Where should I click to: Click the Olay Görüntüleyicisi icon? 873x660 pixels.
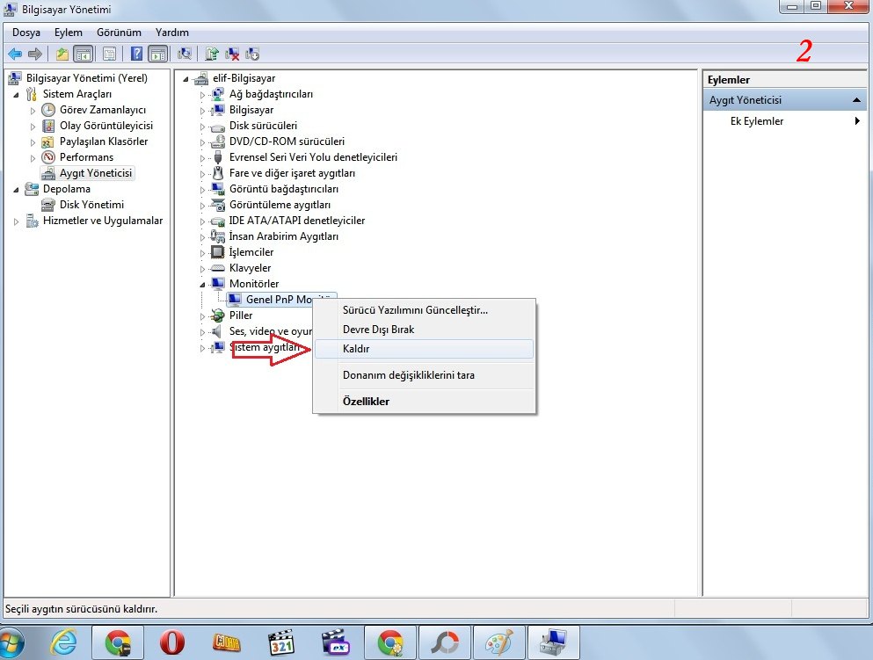pyautogui.click(x=48, y=126)
